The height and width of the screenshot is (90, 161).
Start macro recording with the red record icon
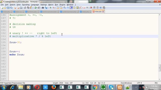(91, 8)
